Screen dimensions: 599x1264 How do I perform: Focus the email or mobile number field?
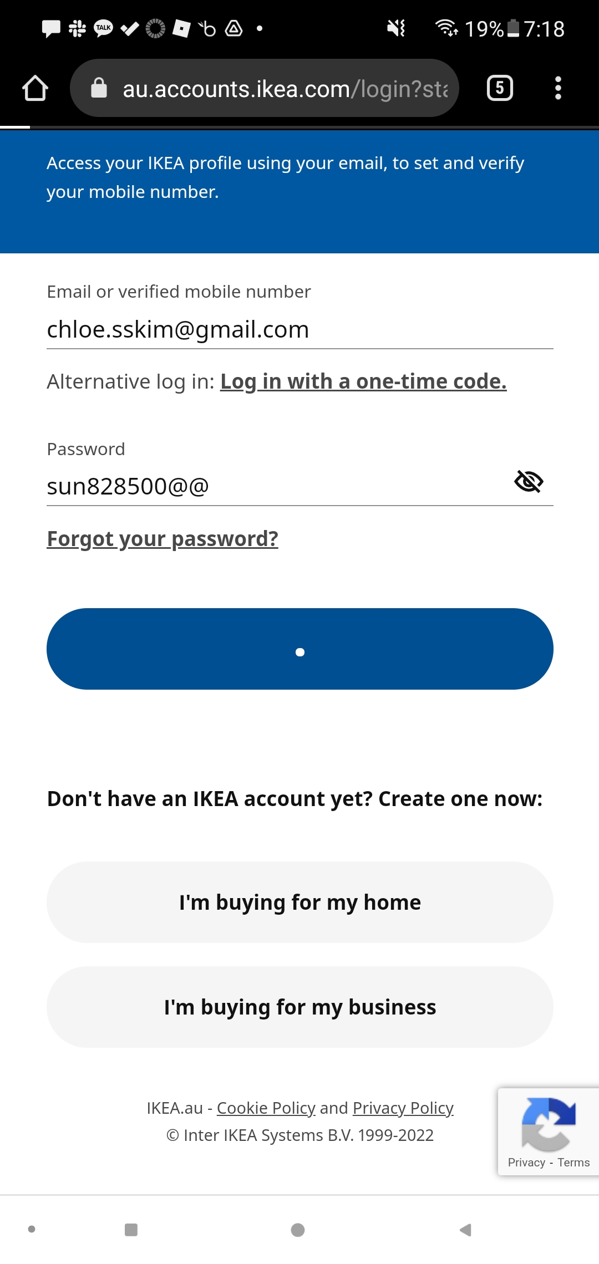[299, 329]
